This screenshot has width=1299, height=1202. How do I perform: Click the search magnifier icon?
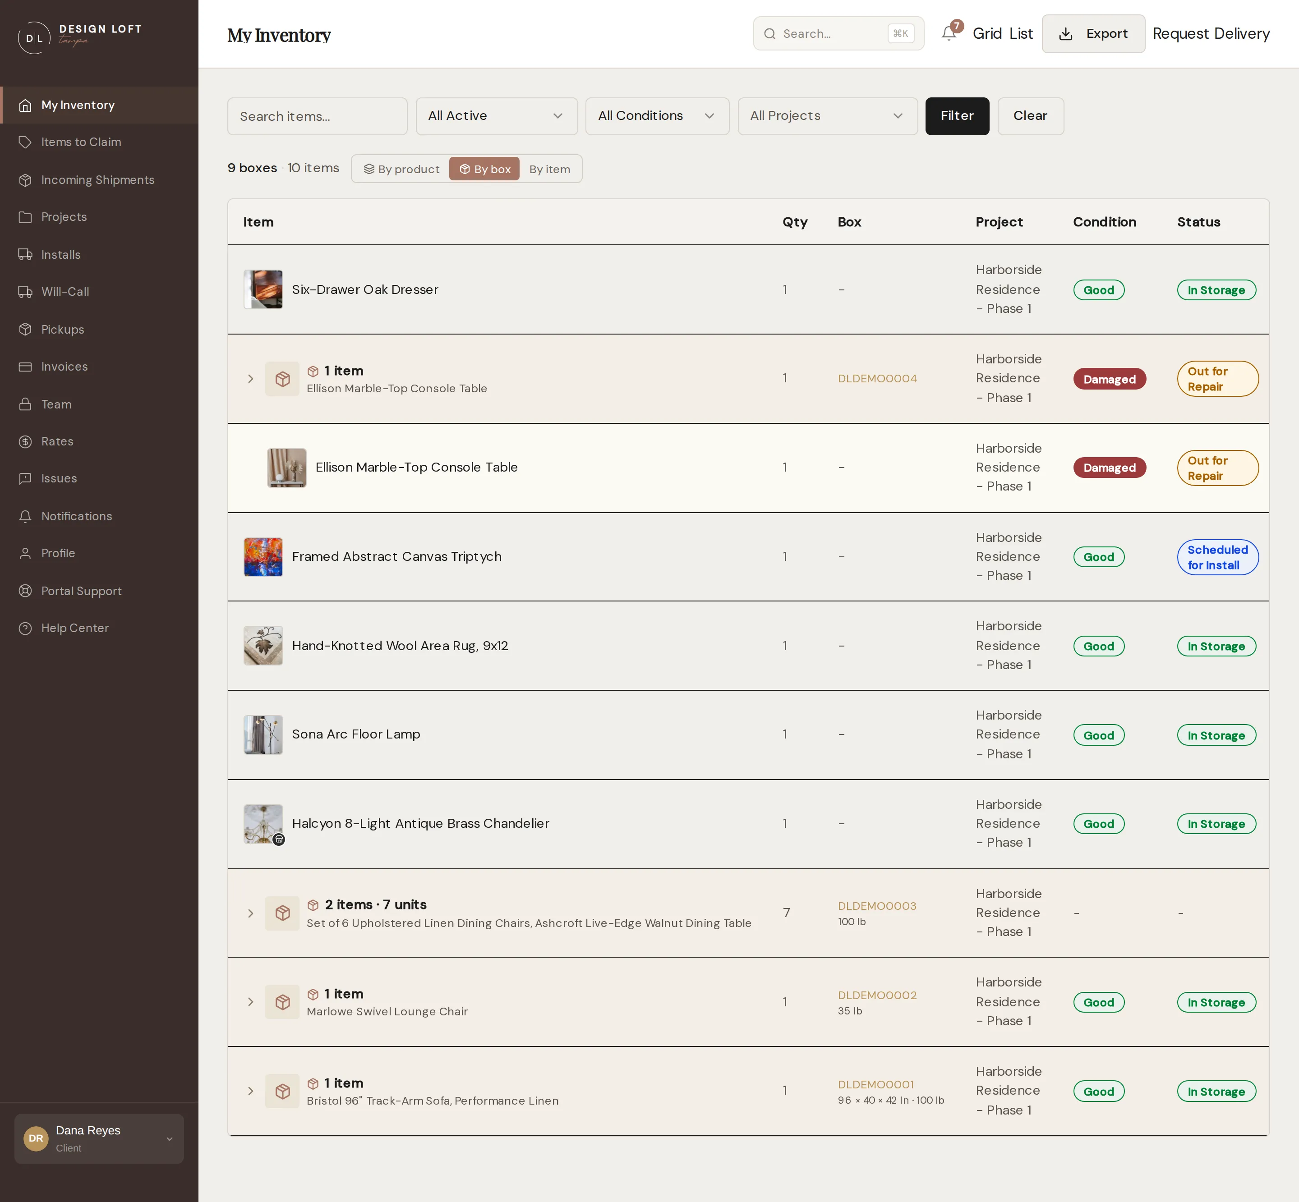click(x=769, y=34)
